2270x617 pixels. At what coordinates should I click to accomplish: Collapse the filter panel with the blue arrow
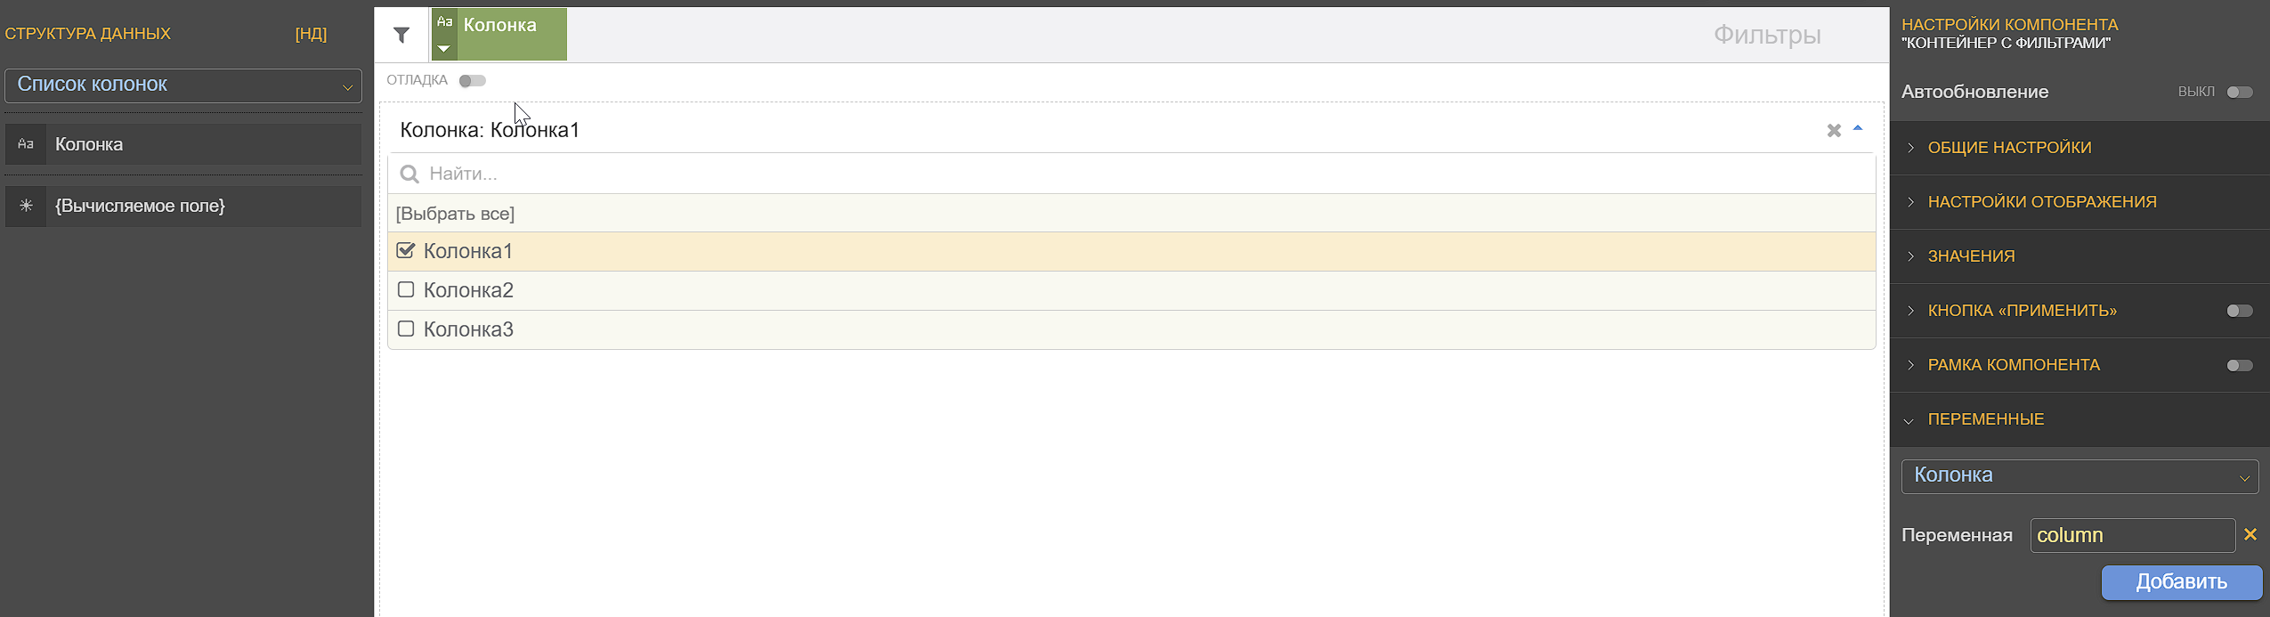[1858, 129]
